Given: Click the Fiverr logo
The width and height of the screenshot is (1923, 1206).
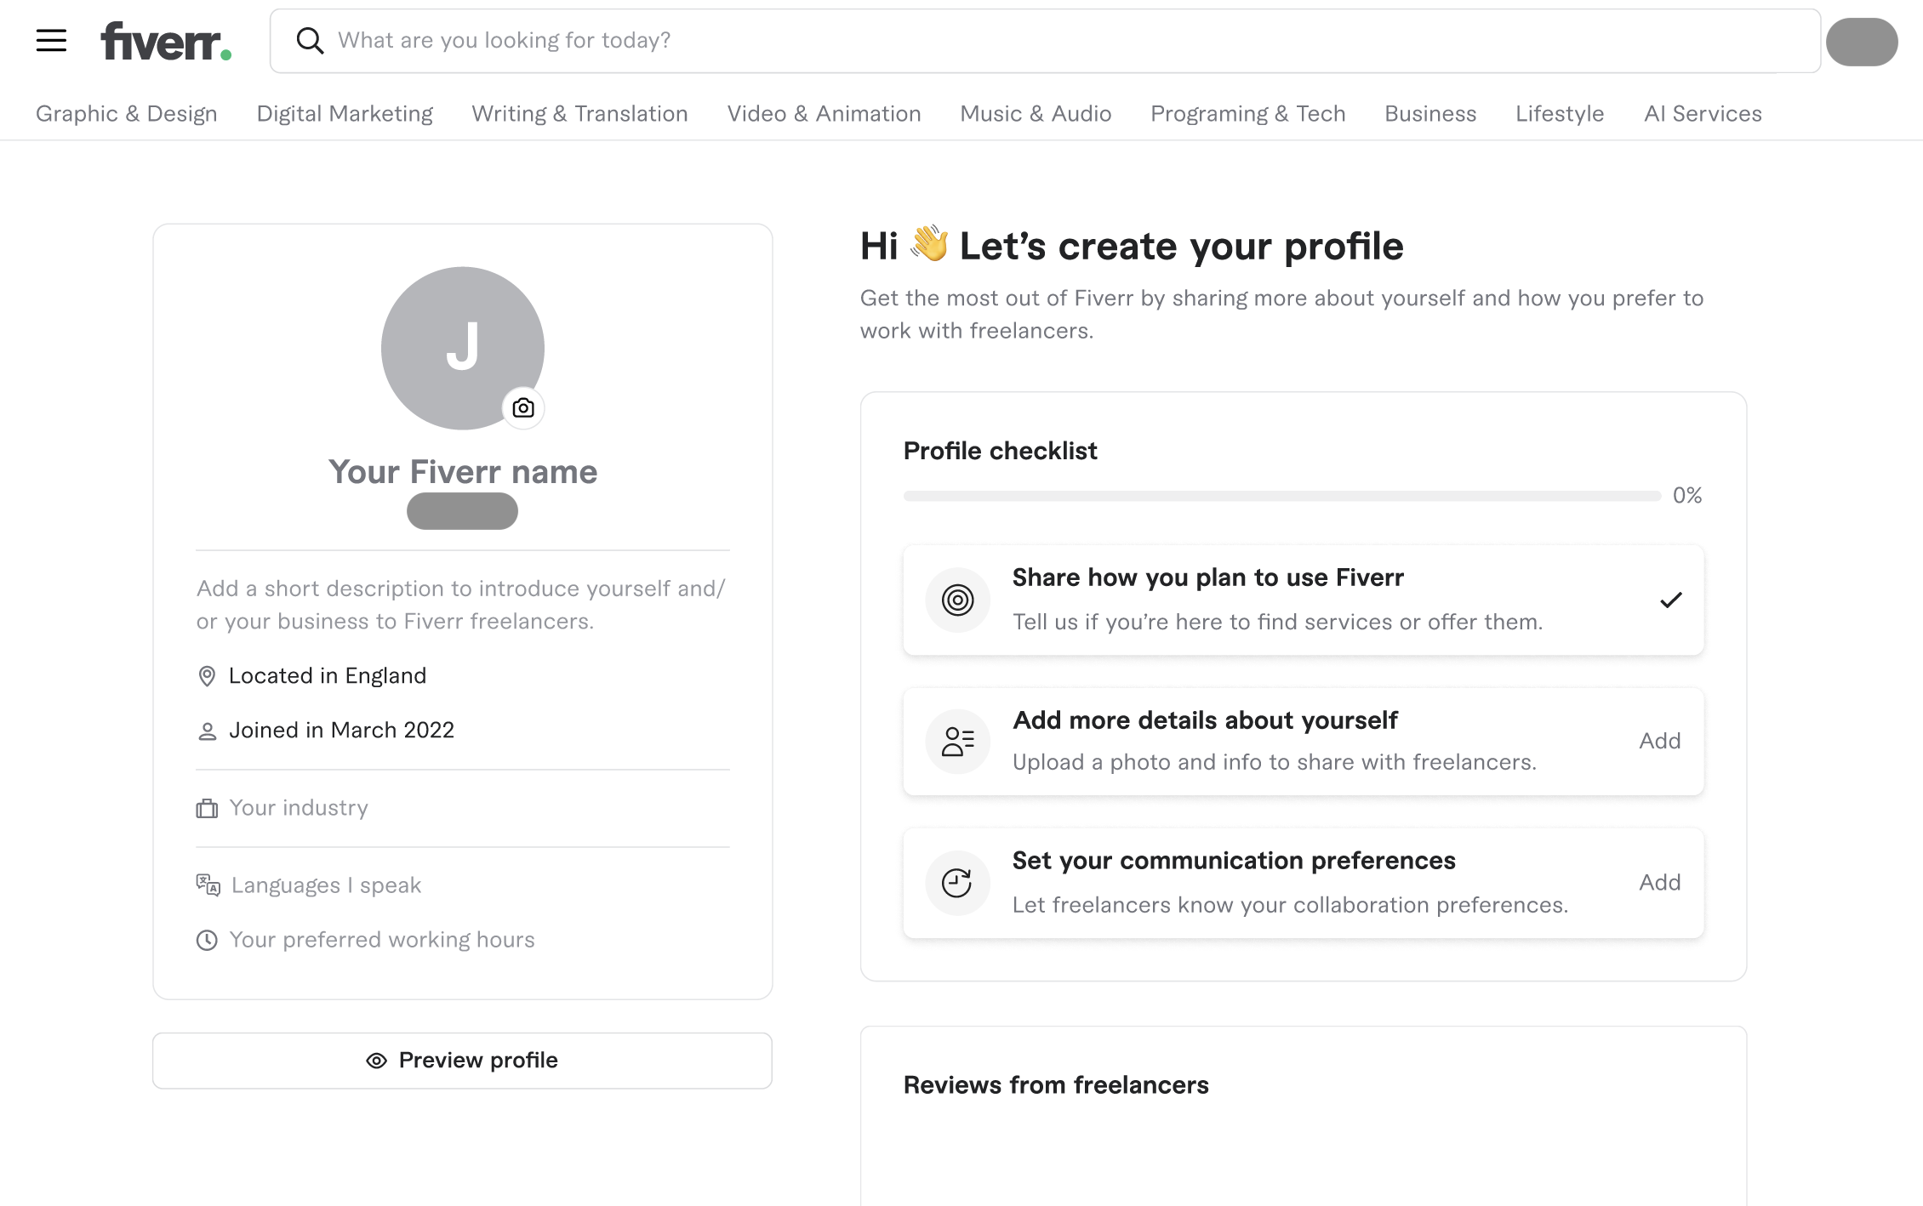Looking at the screenshot, I should (x=166, y=41).
